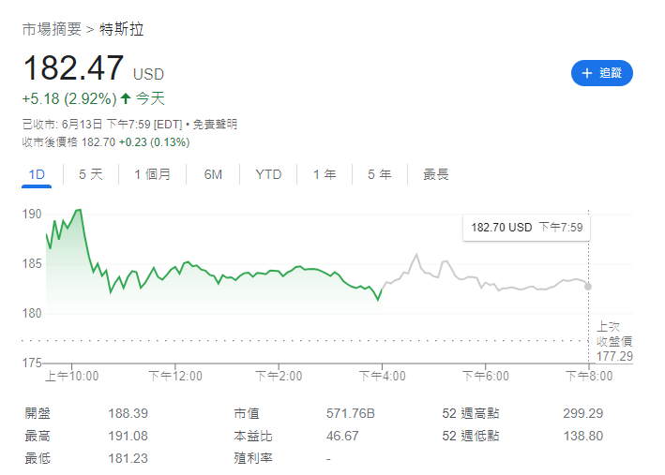Show the 最長 maximum range tab
Viewport: 665px width, 475px height.
pyautogui.click(x=435, y=174)
